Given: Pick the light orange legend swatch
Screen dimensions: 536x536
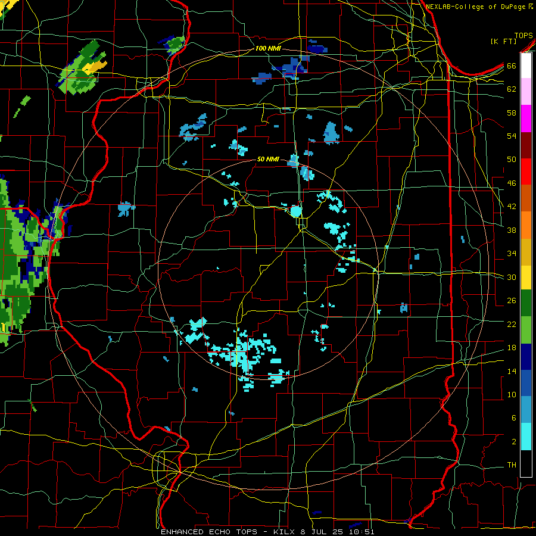Looking at the screenshot, I should [526, 225].
